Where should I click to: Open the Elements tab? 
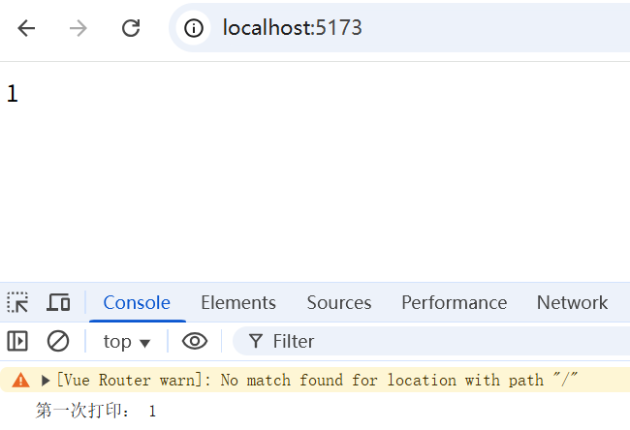pyautogui.click(x=238, y=302)
